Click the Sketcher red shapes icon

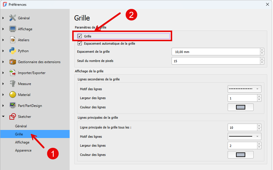coord(12,116)
